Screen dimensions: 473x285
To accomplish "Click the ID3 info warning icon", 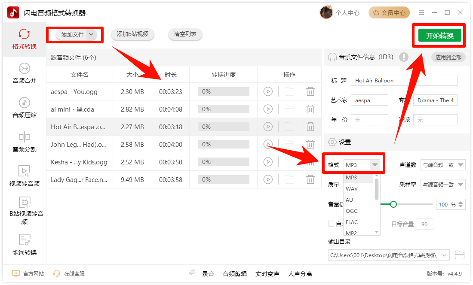I will (x=404, y=57).
